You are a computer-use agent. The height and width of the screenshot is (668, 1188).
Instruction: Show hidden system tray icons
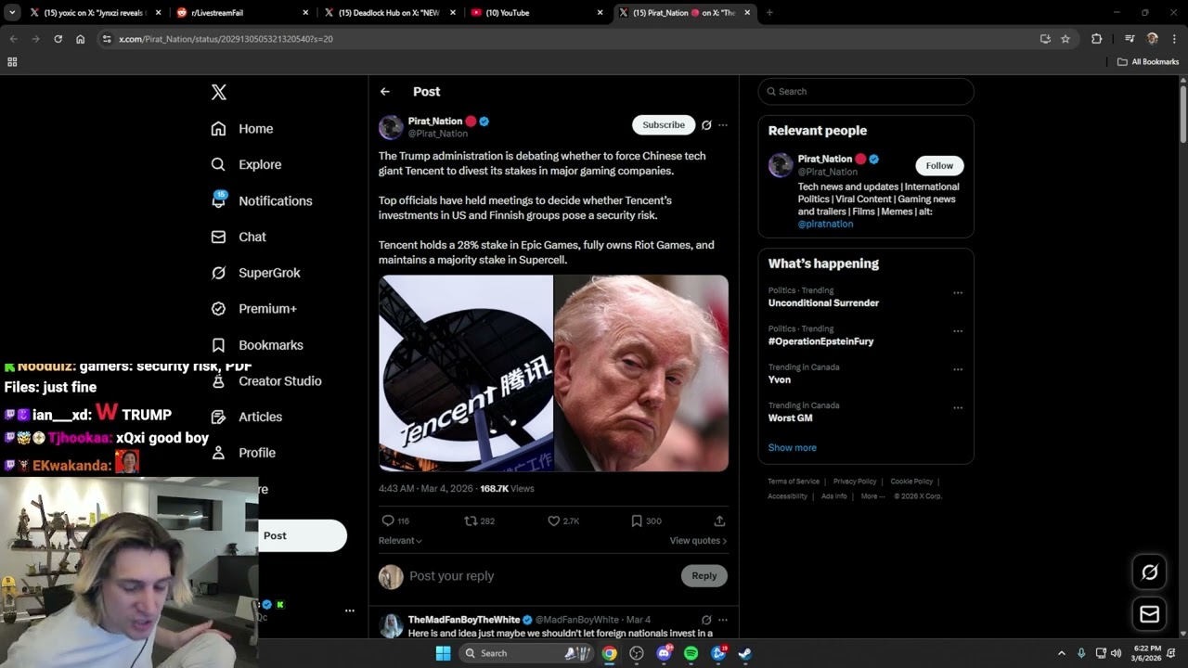coord(1062,653)
